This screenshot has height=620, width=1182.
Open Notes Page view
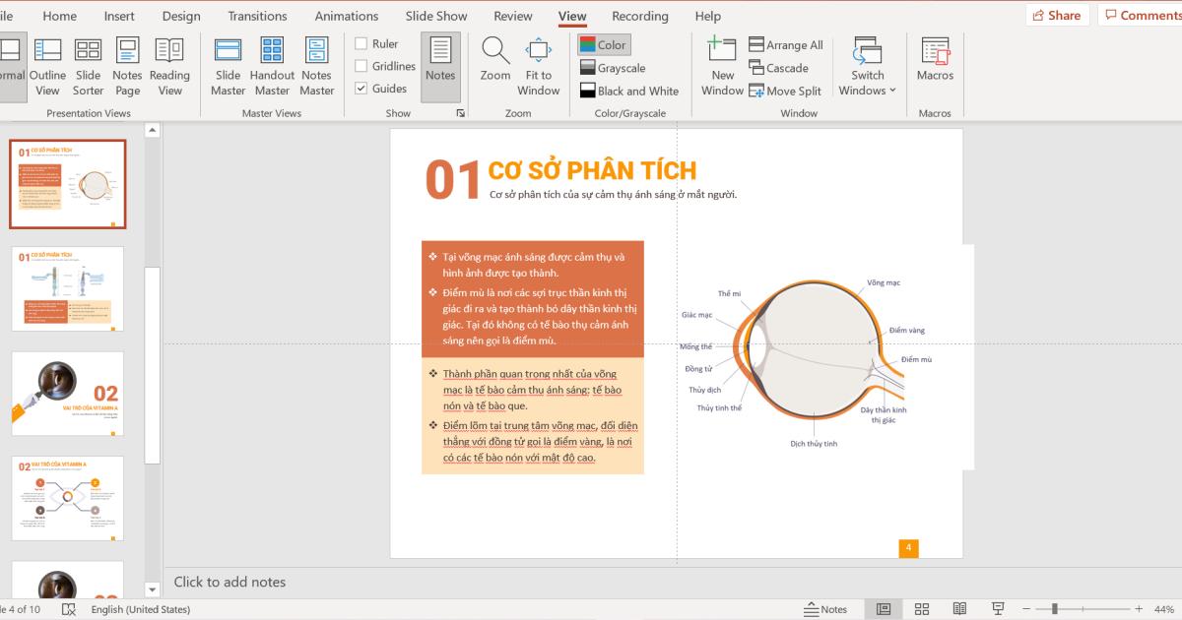point(128,67)
